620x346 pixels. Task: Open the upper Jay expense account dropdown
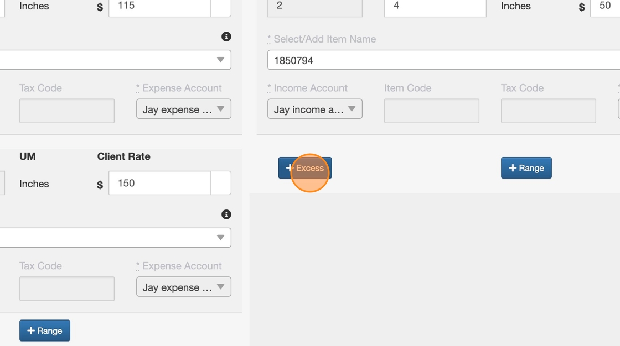pyautogui.click(x=183, y=109)
